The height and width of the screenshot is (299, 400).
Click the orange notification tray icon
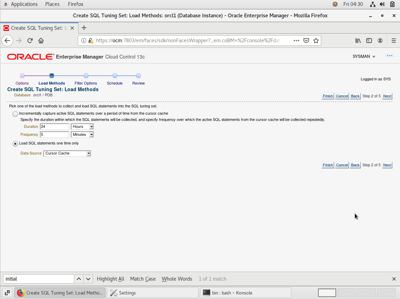pyautogui.click(x=335, y=4)
